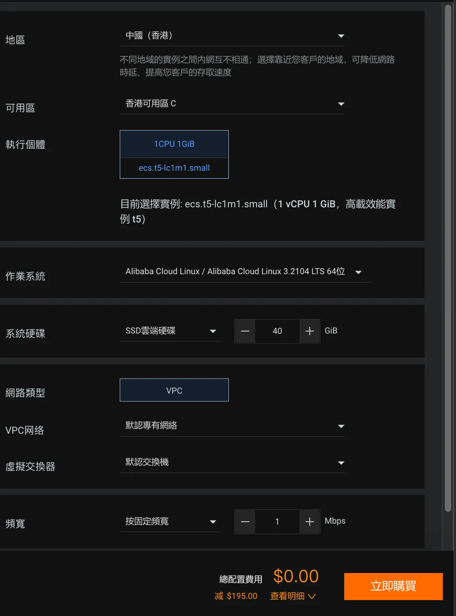Increase bandwidth Mbps with plus icon
The image size is (456, 616).
[310, 522]
